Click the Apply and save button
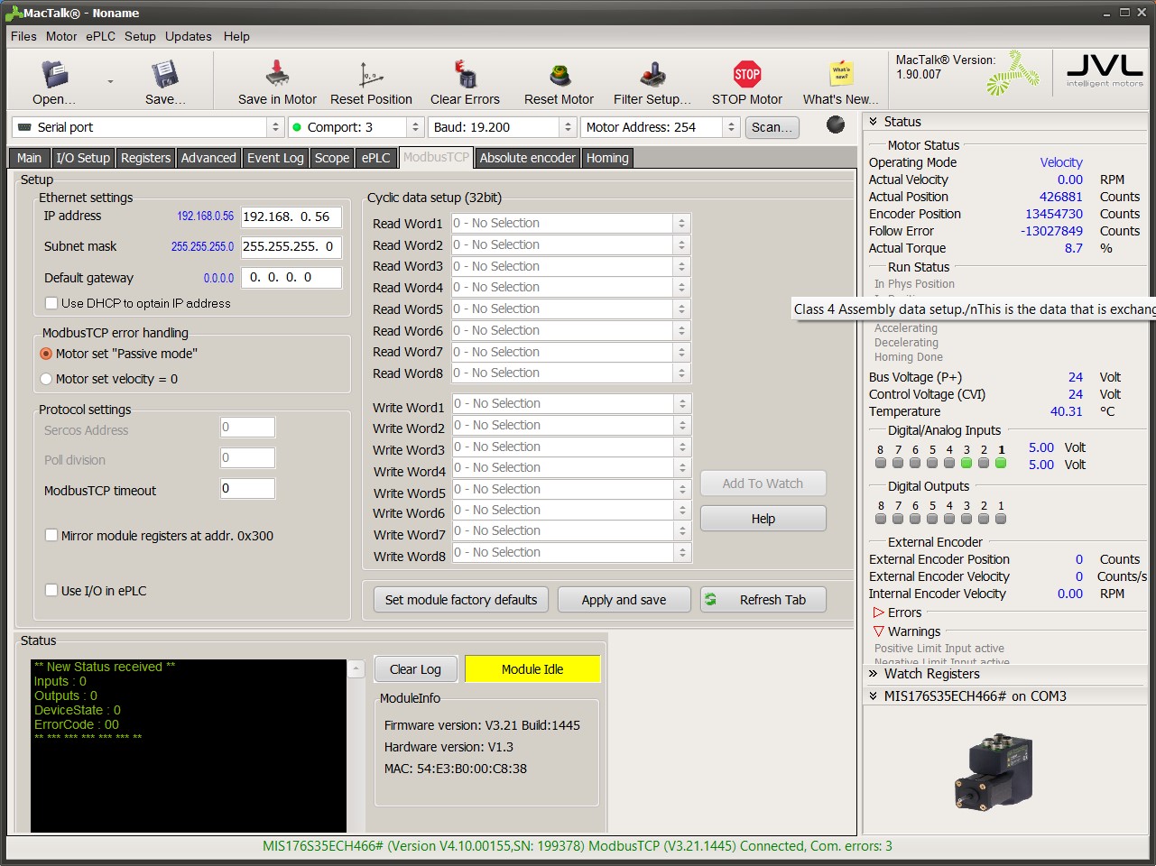 point(624,600)
